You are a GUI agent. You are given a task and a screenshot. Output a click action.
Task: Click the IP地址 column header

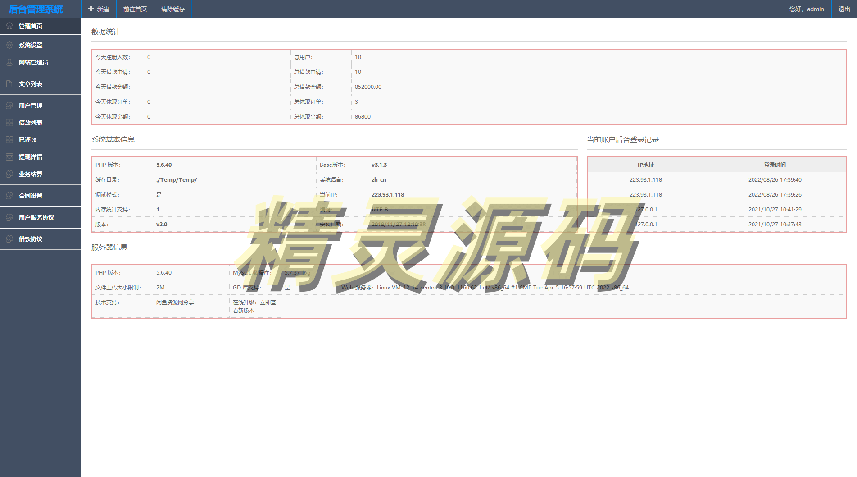(645, 165)
